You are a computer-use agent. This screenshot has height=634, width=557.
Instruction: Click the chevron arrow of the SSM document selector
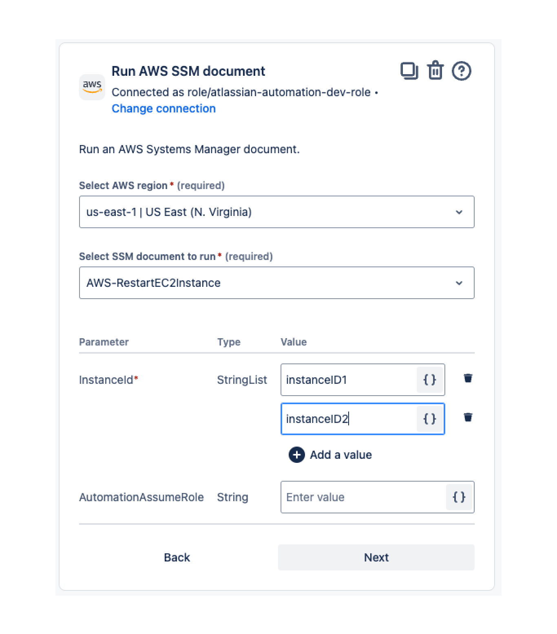459,283
